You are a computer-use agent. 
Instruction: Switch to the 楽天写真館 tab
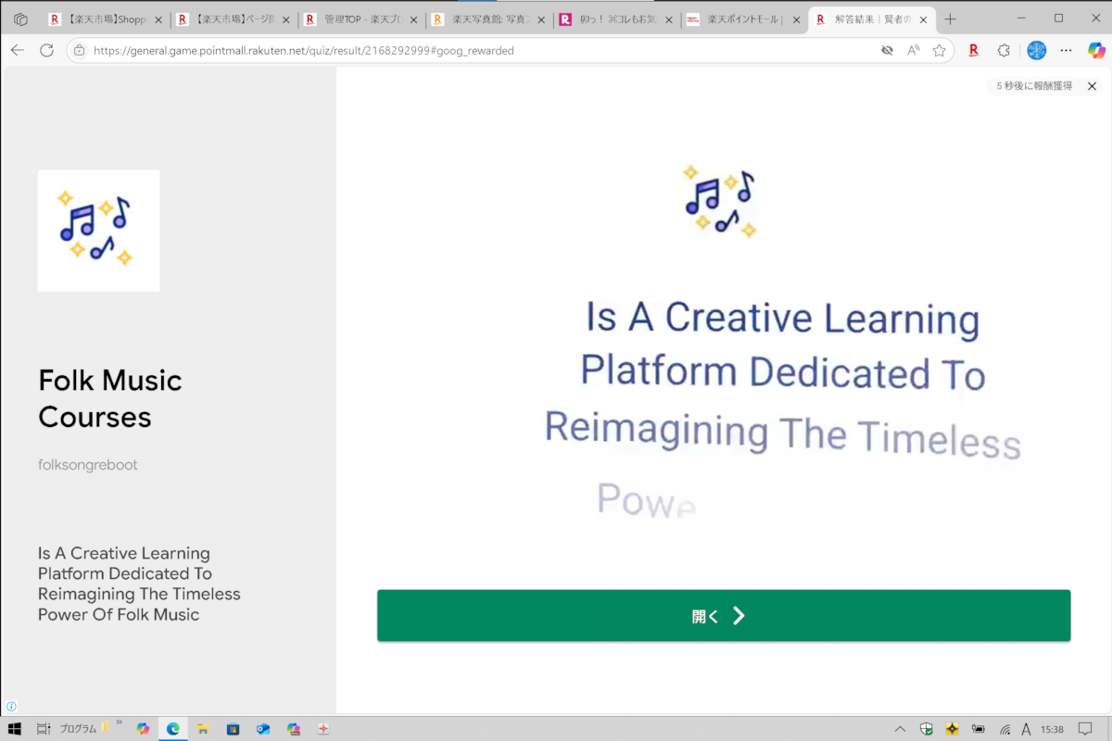click(x=489, y=19)
